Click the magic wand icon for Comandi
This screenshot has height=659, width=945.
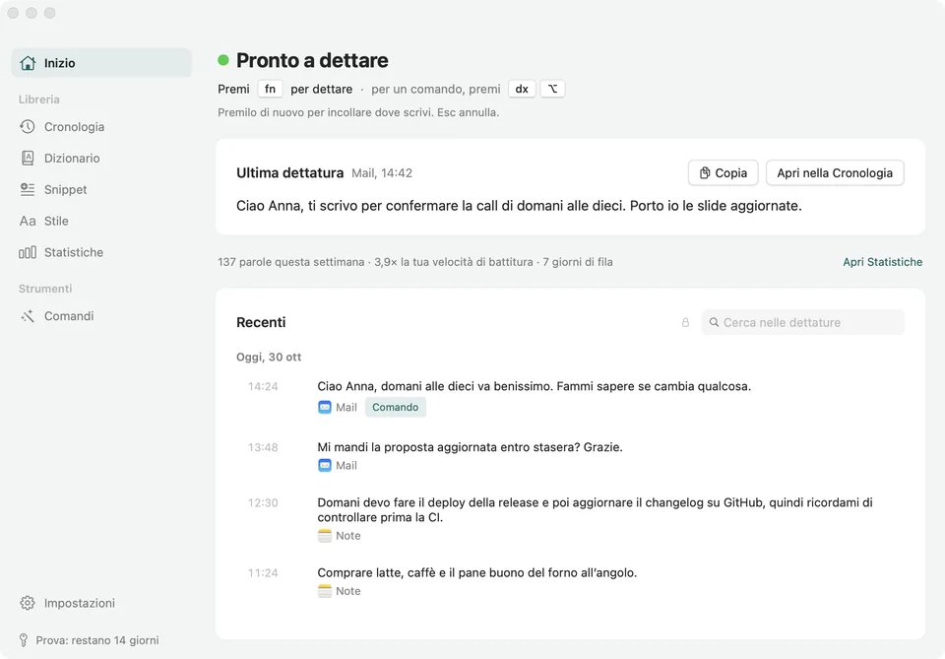pos(28,316)
